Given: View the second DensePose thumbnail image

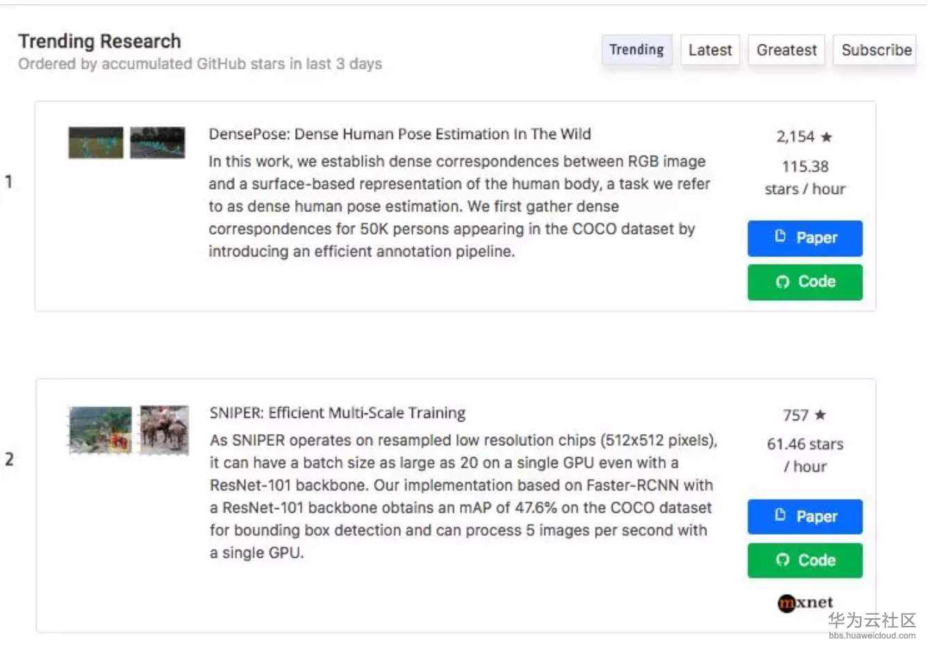Looking at the screenshot, I should [158, 142].
